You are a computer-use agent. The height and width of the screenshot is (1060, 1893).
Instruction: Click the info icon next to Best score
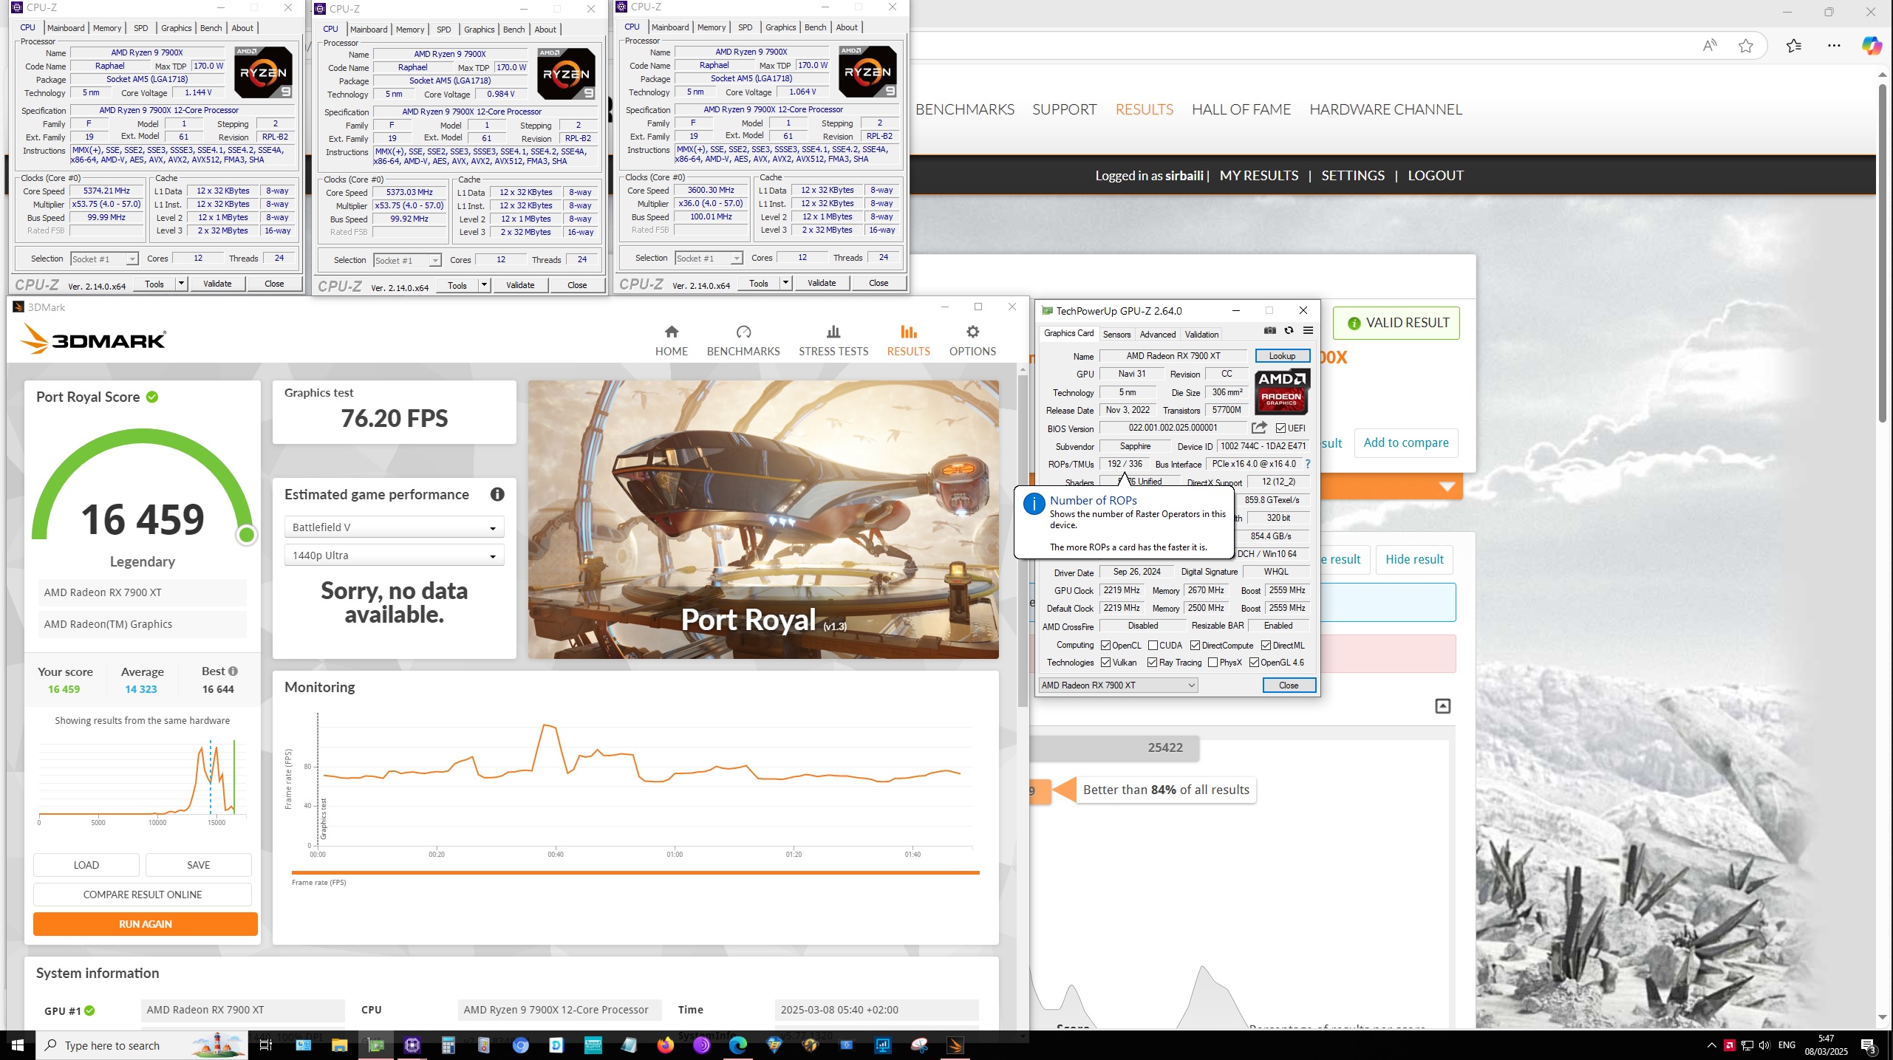(x=233, y=671)
